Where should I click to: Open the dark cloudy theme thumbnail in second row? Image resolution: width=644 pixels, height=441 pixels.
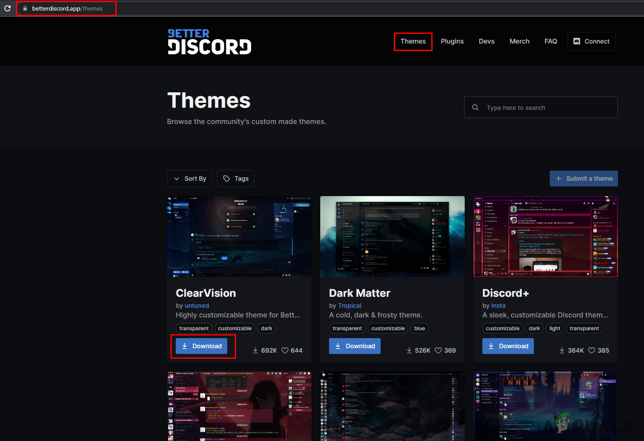[x=392, y=406]
